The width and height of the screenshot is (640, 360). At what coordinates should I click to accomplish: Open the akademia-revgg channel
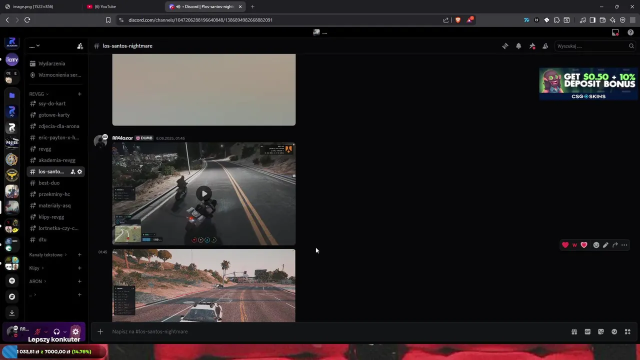(55, 160)
